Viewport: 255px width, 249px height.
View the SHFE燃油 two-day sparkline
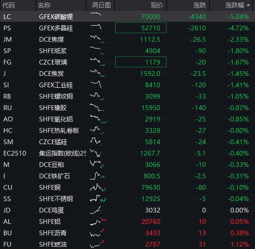(x=97, y=244)
